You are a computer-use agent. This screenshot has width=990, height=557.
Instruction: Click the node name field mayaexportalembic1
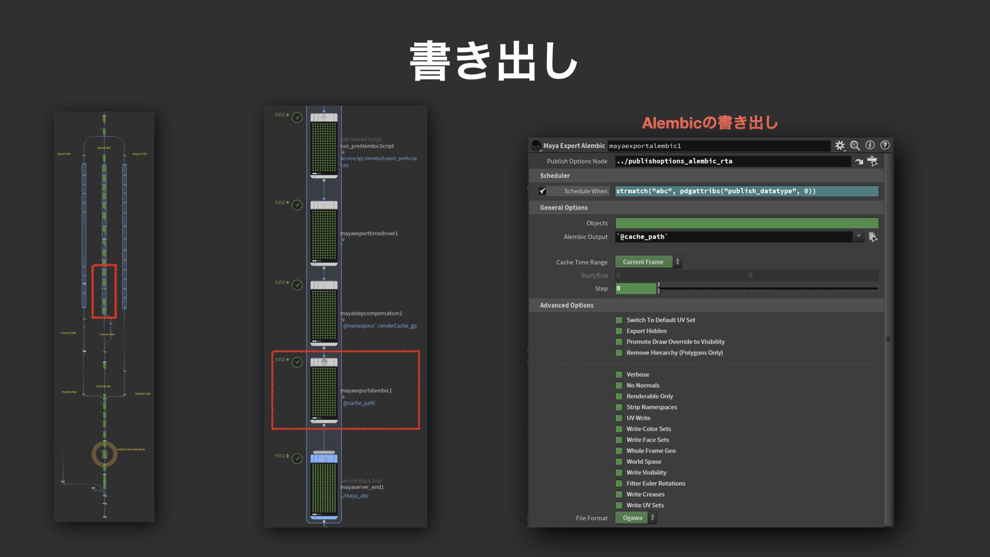point(719,146)
